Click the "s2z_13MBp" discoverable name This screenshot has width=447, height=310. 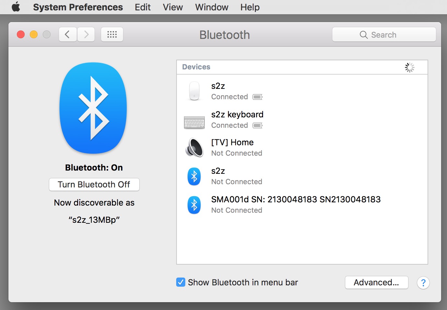[x=94, y=220]
